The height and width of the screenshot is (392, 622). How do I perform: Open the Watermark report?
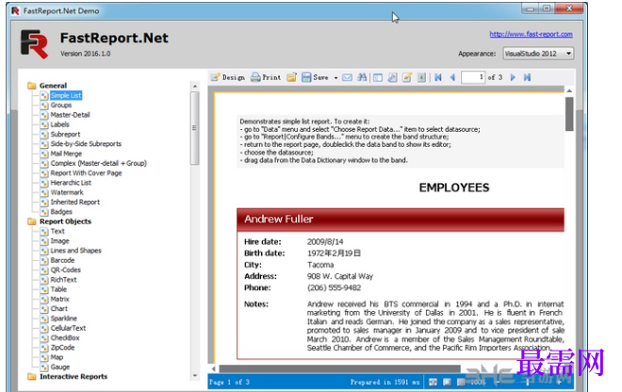click(67, 192)
